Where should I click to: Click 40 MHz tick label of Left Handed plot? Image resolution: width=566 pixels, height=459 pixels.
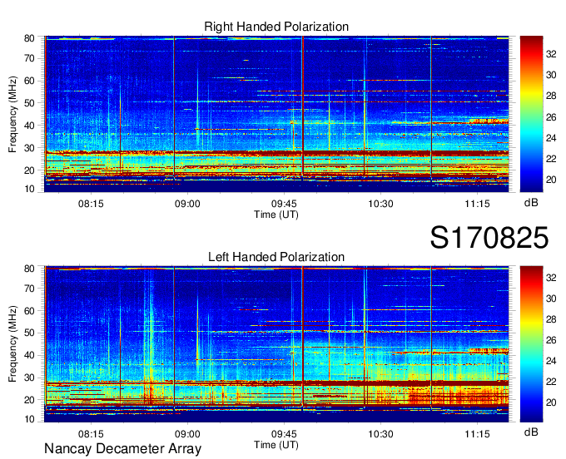point(29,355)
